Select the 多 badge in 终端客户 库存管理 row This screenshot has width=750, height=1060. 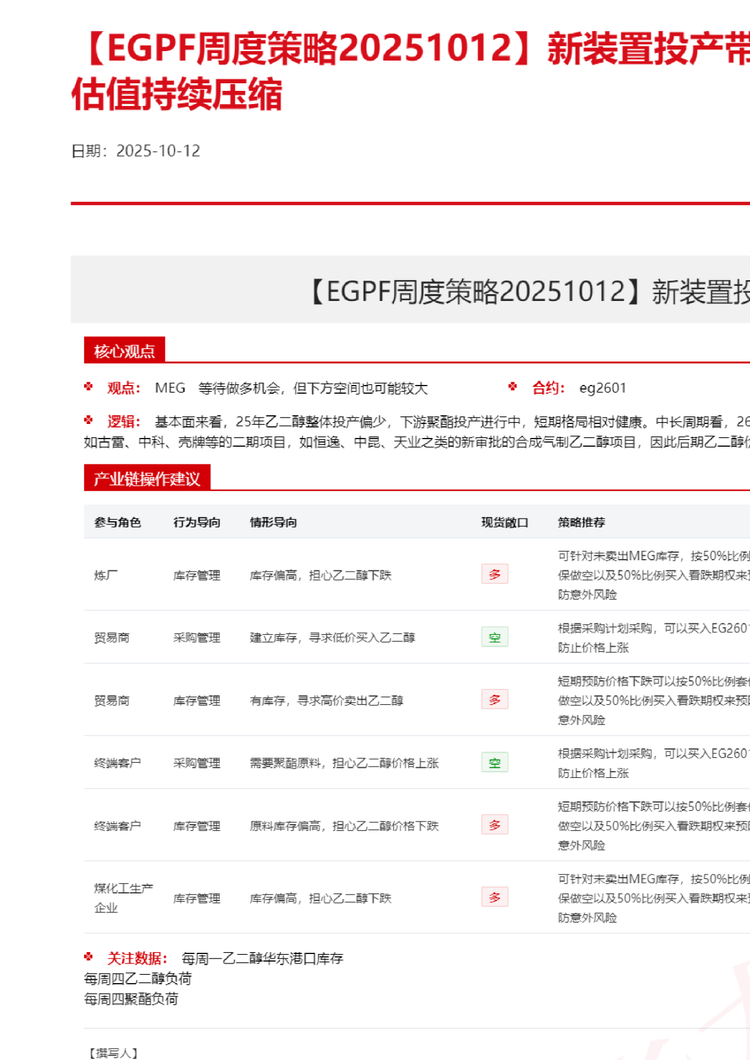[494, 825]
